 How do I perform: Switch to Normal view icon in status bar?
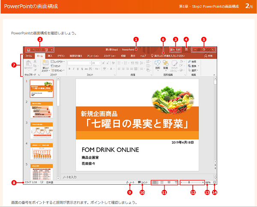pos(155,182)
